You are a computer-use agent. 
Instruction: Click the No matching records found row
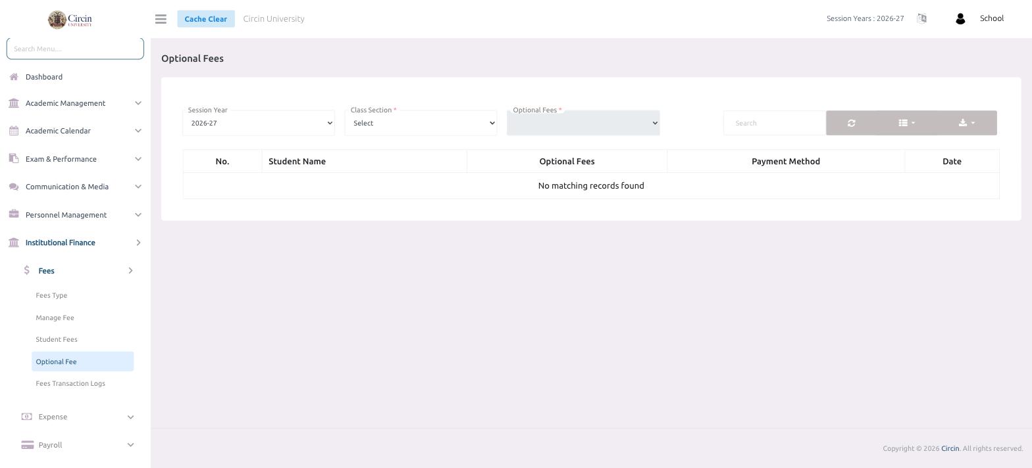[591, 186]
